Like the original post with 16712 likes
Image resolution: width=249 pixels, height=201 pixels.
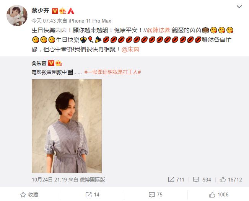(231, 180)
